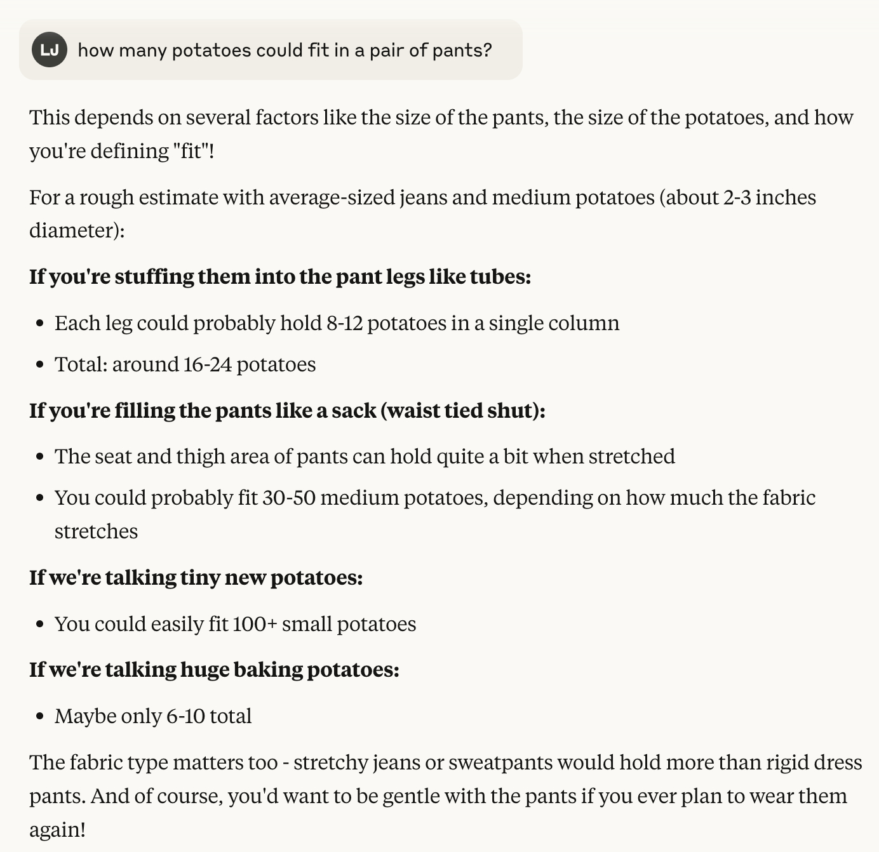Click the "Each leg could probably hold 8-12 potatoes" bullet

pyautogui.click(x=337, y=323)
